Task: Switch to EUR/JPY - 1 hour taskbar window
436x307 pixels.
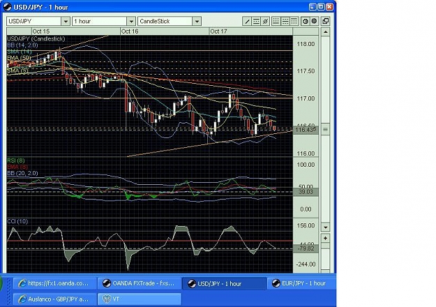Action: (x=301, y=283)
